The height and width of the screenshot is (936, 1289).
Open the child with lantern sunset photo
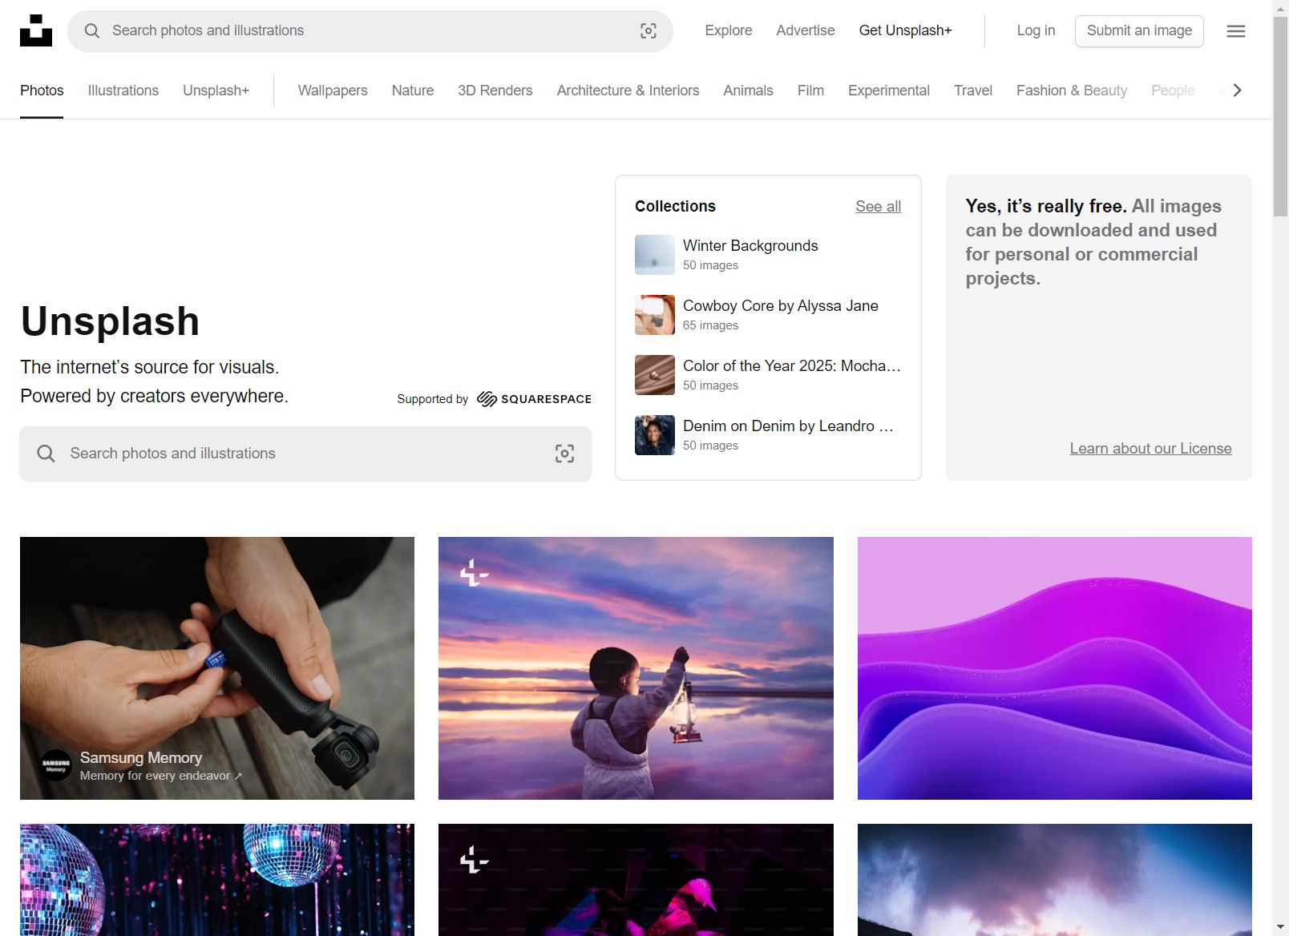pyautogui.click(x=636, y=668)
